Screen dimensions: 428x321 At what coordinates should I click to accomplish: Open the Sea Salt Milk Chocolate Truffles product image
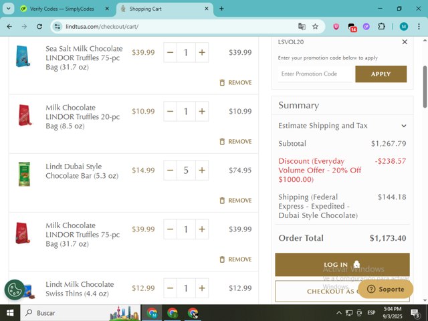23,56
